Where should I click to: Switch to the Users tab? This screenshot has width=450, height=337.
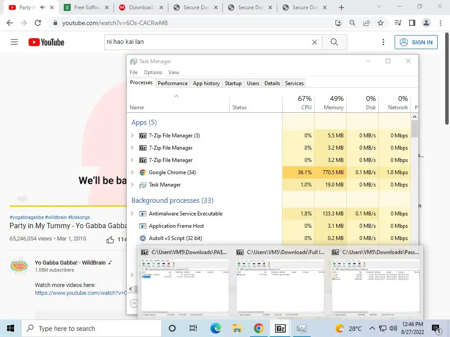[253, 83]
